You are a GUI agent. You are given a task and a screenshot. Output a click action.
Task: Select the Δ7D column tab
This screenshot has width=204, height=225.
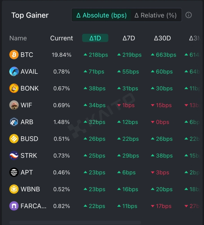coord(129,38)
